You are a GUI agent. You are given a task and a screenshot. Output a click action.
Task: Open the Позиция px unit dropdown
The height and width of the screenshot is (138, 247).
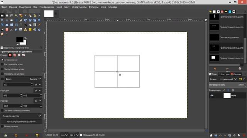38,90
